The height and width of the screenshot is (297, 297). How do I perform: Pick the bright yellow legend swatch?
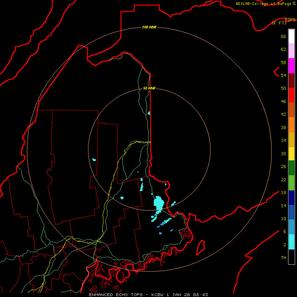pyautogui.click(x=291, y=154)
